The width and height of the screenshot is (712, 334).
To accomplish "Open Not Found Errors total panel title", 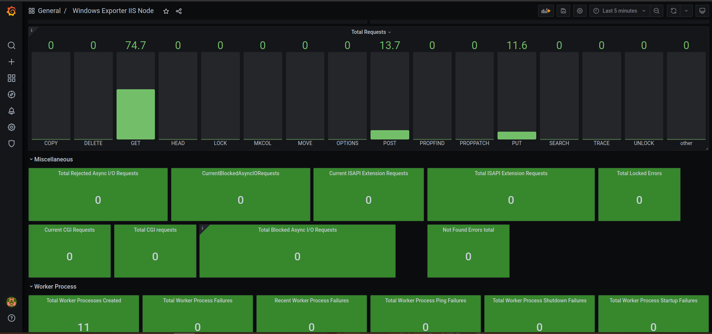I will (x=468, y=230).
